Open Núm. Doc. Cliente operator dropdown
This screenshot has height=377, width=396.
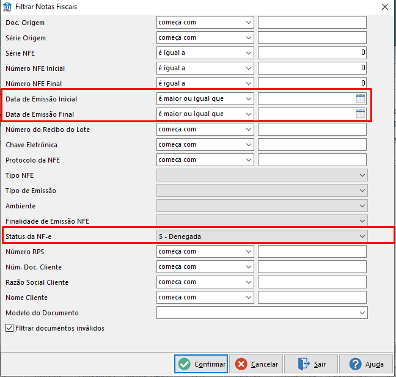pos(205,267)
